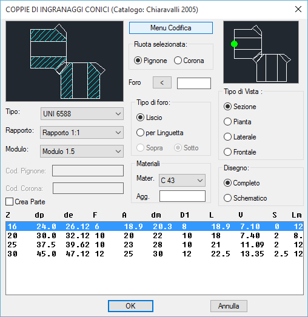Click the Menu Codifica button
The height and width of the screenshot is (317, 308).
pyautogui.click(x=171, y=28)
